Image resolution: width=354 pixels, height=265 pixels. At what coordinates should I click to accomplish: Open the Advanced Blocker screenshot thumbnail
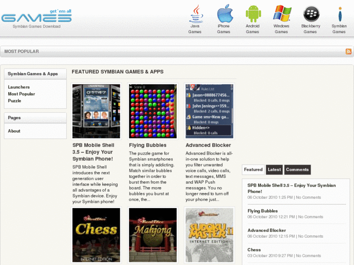(x=209, y=111)
